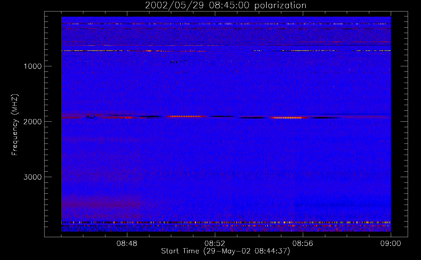Click the "3000" frequency tick label
Screen dimensions: 421x260
pyautogui.click(x=33, y=177)
